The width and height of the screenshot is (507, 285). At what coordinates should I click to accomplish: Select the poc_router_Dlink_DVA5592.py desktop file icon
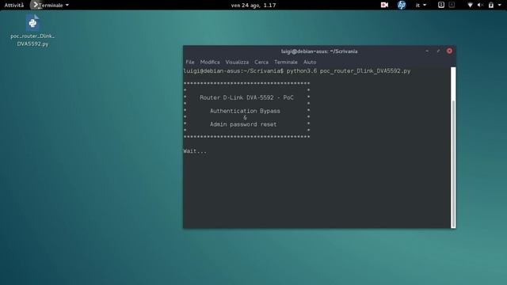click(x=32, y=31)
